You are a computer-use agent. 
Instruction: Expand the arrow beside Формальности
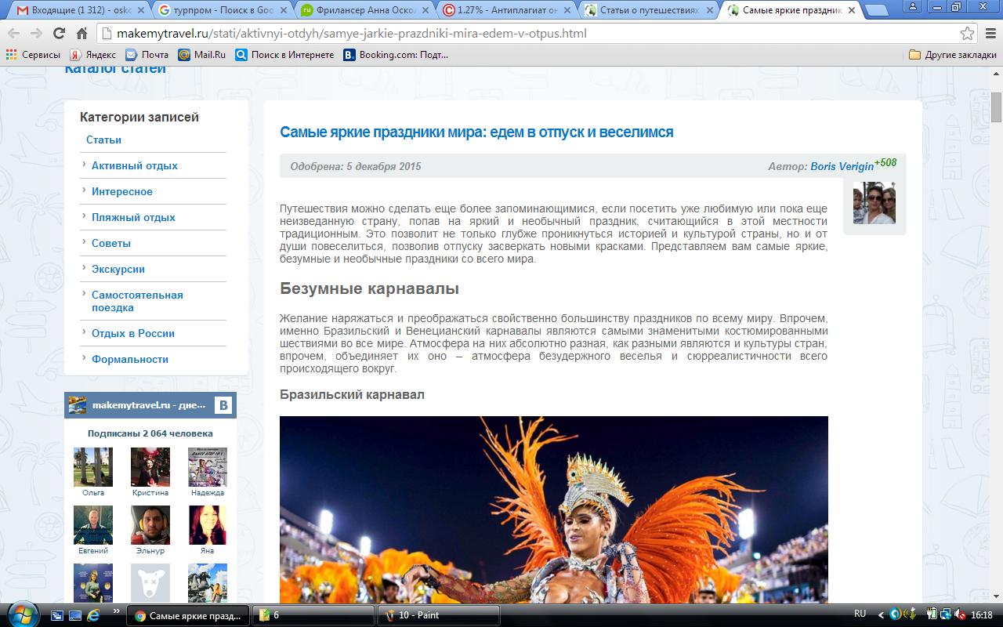click(84, 358)
